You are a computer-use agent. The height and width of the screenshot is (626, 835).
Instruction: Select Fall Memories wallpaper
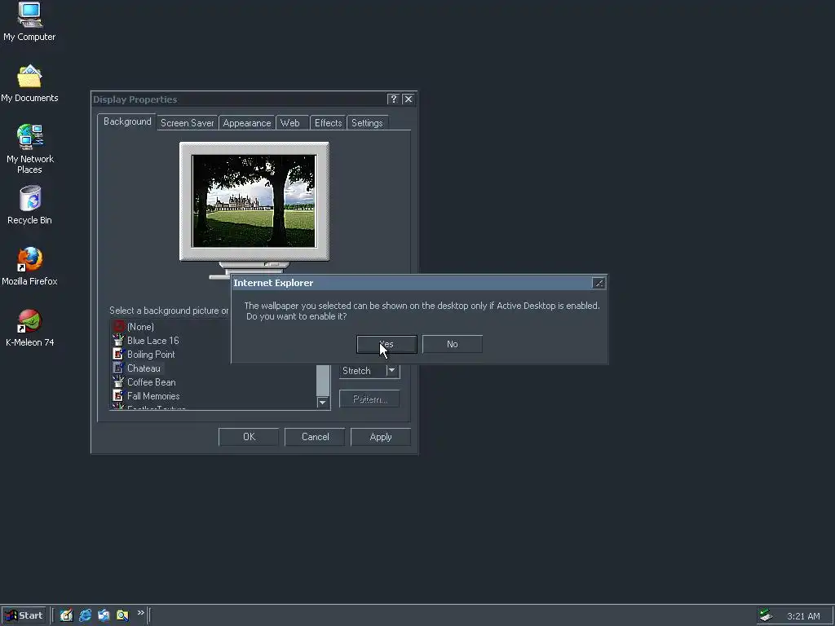[153, 396]
